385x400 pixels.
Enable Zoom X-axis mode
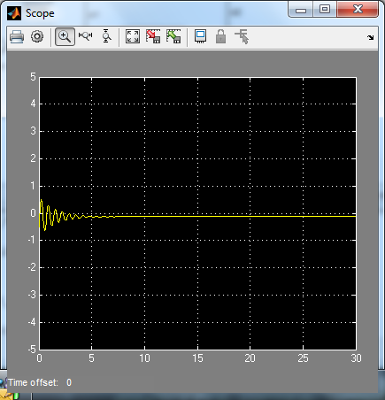[85, 36]
